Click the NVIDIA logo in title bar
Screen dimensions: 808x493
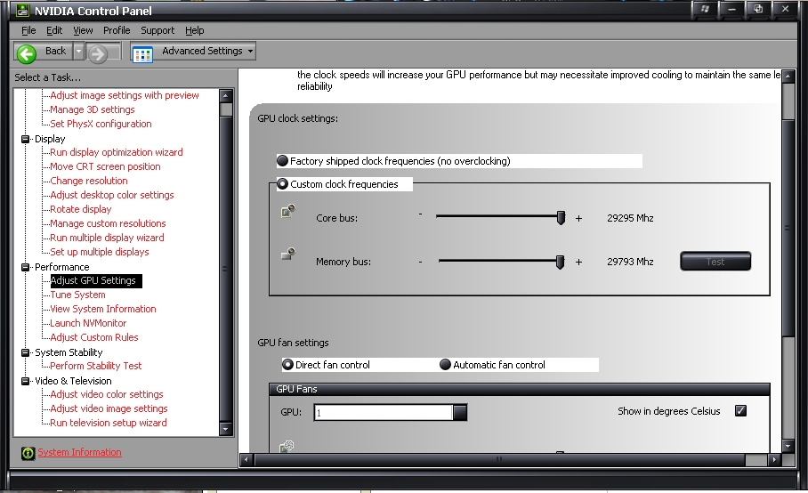pyautogui.click(x=18, y=11)
